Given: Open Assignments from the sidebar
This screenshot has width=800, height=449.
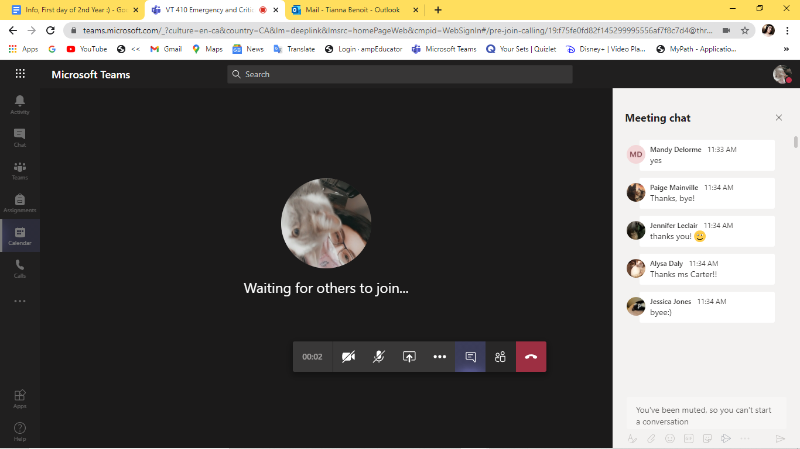Looking at the screenshot, I should 19,203.
